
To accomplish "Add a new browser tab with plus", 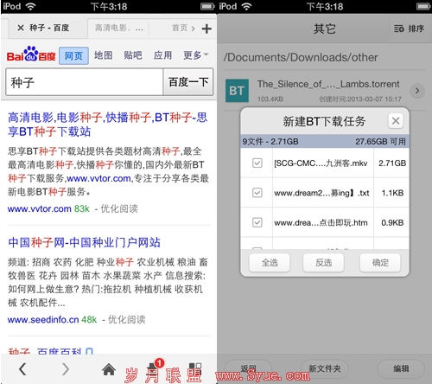I will tap(206, 29).
